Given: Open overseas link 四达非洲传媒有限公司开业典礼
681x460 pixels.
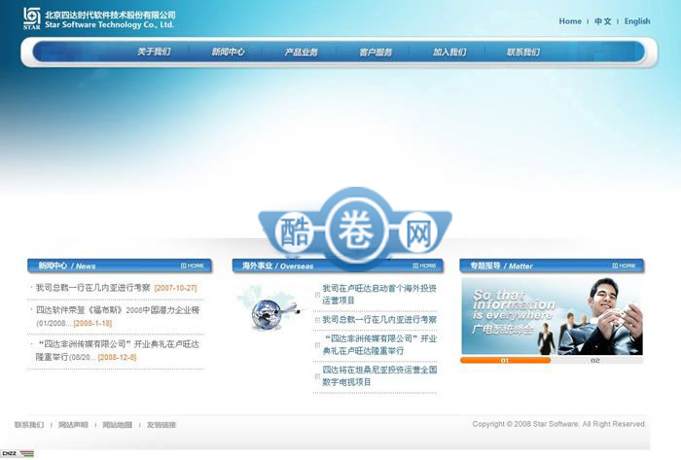Looking at the screenshot, I should [x=379, y=344].
